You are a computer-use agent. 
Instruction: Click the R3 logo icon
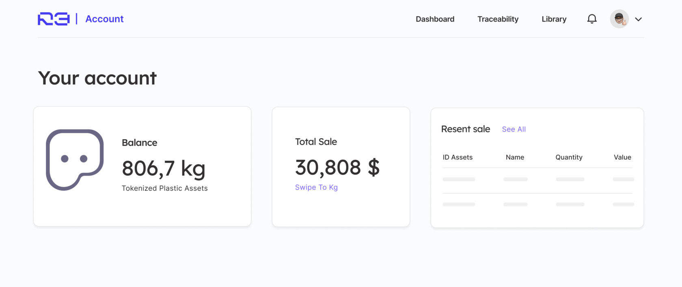pyautogui.click(x=54, y=19)
